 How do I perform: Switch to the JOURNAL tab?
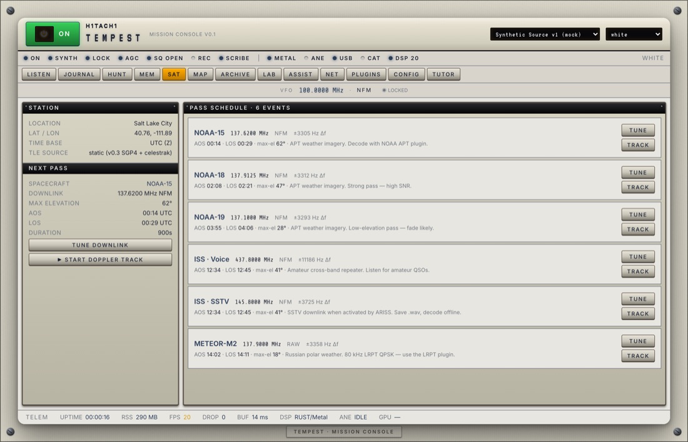79,74
